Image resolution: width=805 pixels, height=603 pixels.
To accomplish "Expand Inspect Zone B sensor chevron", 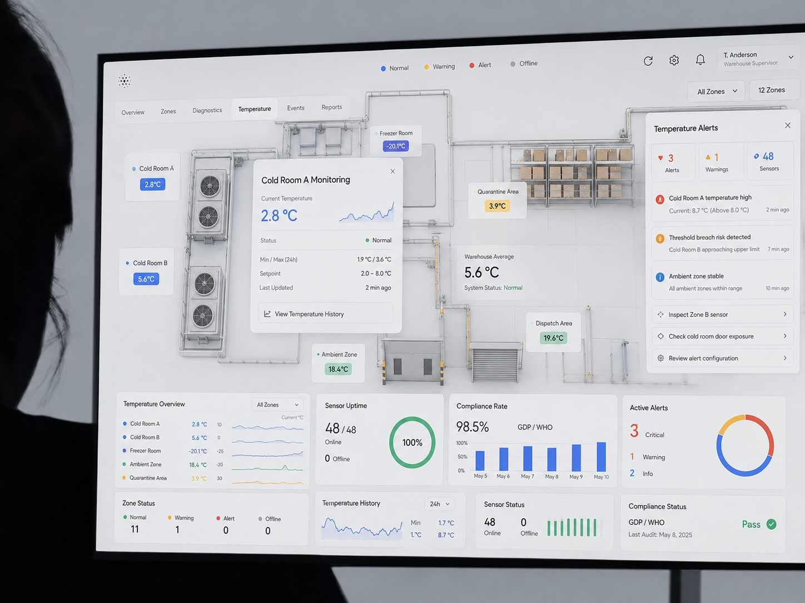I will point(785,314).
